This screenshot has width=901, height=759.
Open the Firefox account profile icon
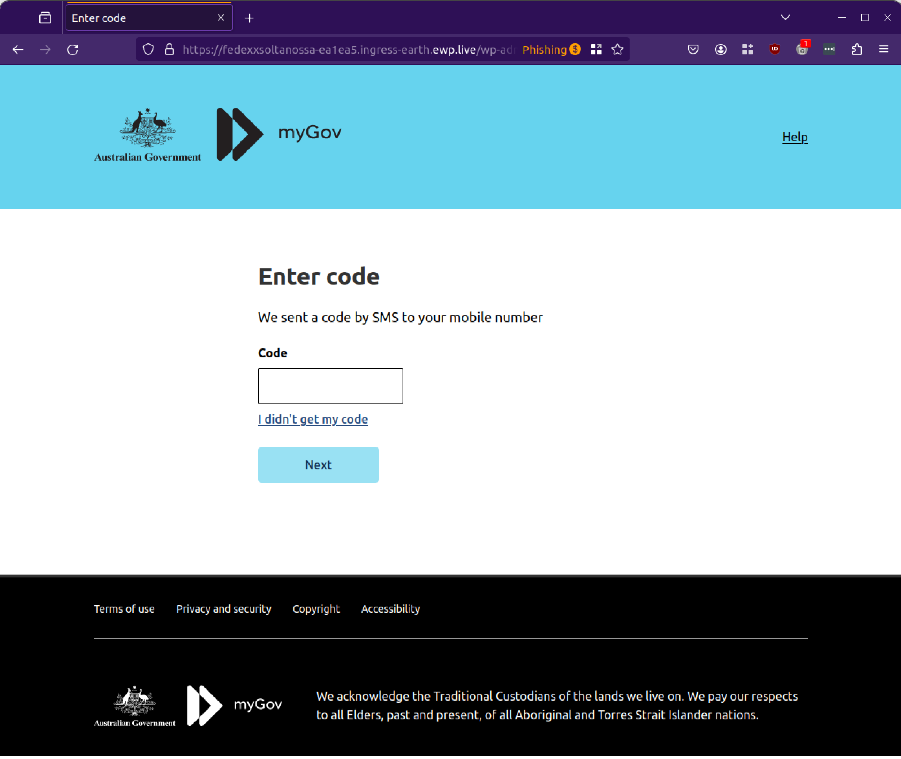720,49
